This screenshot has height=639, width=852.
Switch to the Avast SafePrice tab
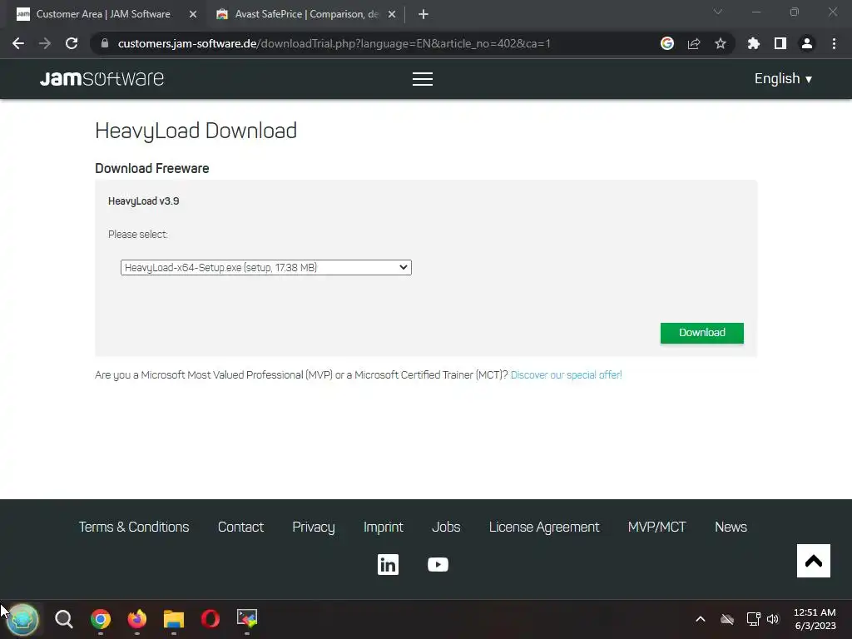click(305, 14)
